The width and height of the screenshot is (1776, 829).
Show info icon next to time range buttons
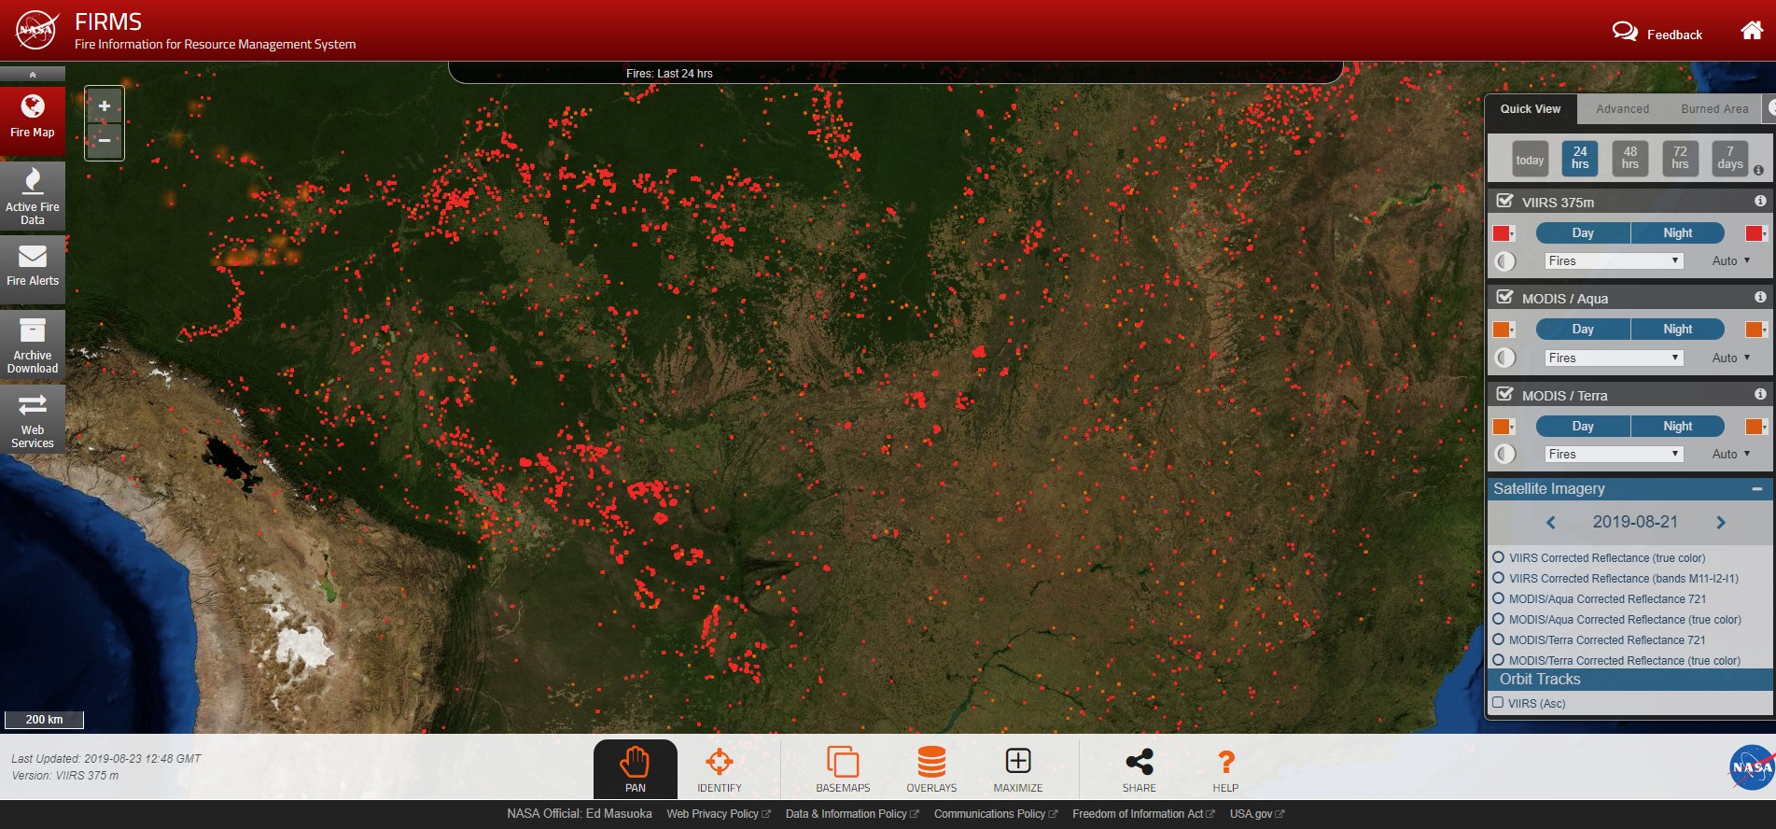(1758, 170)
